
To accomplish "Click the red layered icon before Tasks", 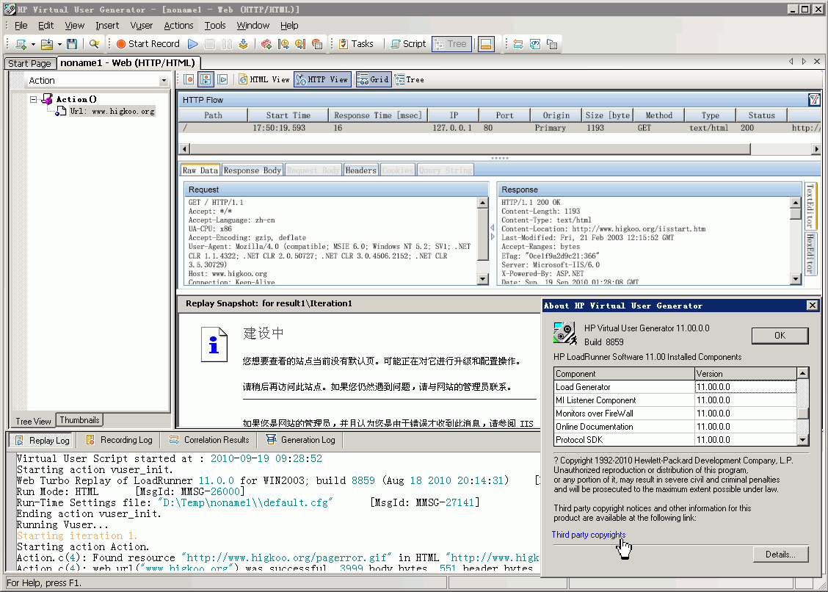I will pos(317,44).
